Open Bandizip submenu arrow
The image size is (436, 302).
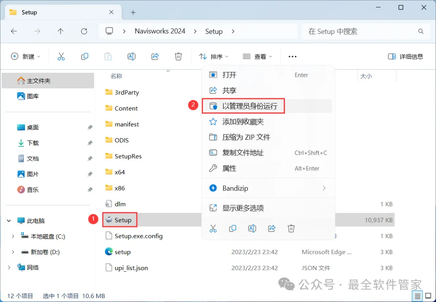[324, 188]
